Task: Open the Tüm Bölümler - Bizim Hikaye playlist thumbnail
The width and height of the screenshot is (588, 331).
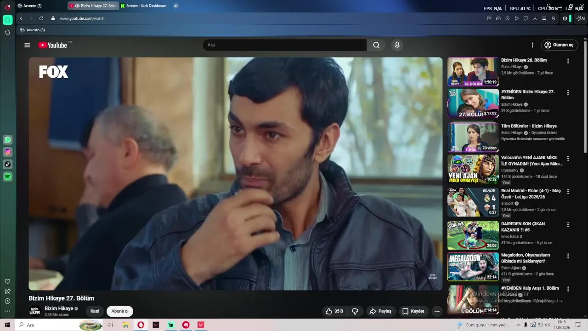Action: coord(473,137)
